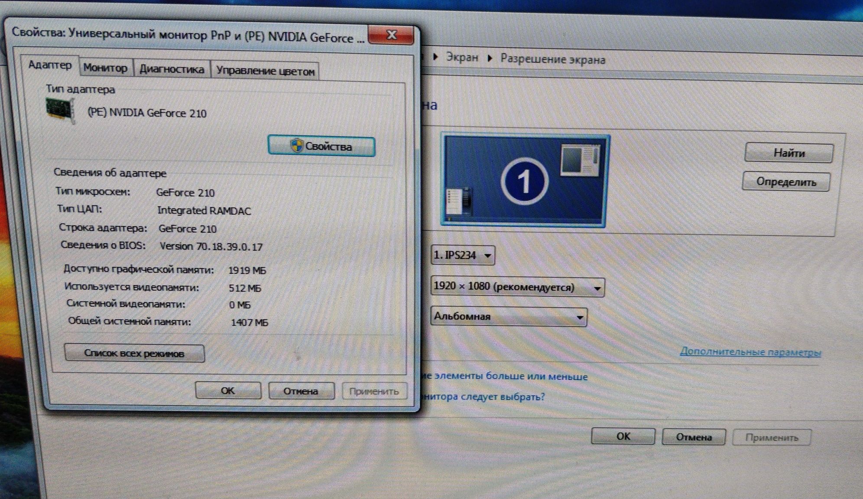Click the 0 МБ system video memory value

click(x=240, y=305)
